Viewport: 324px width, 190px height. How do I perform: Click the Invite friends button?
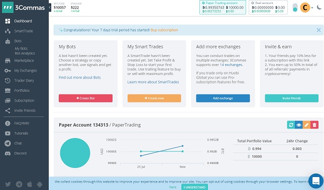click(x=291, y=98)
